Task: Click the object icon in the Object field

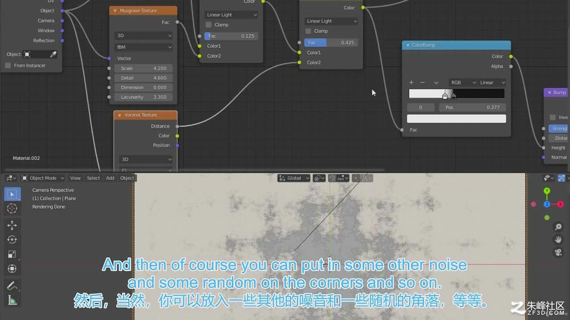Action: pyautogui.click(x=27, y=54)
